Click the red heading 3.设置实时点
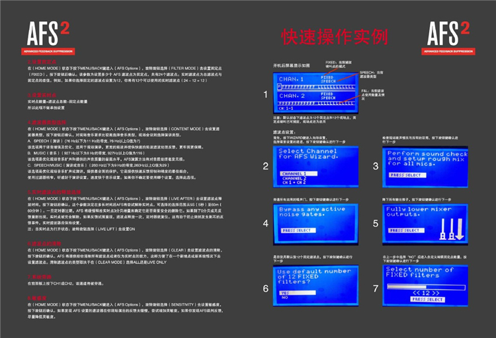496x338 pixels. (42, 95)
